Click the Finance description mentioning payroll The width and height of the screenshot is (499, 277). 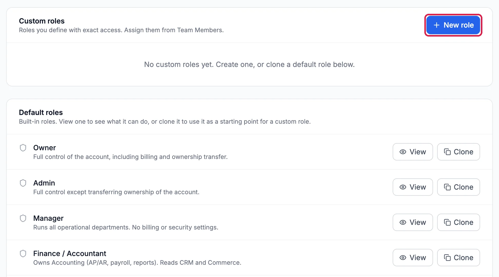click(137, 262)
